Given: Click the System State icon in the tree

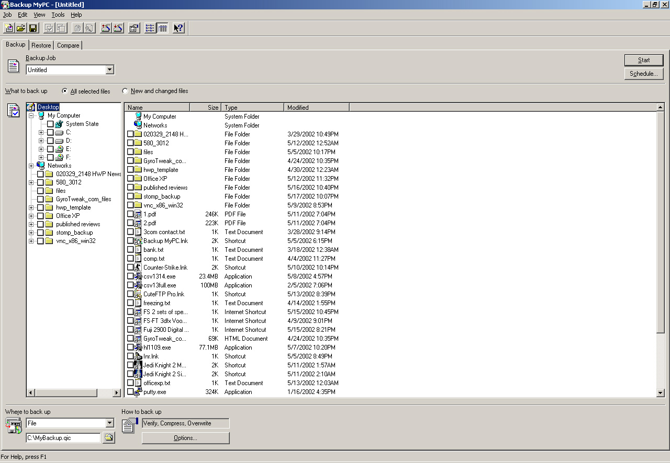Looking at the screenshot, I should click(59, 124).
